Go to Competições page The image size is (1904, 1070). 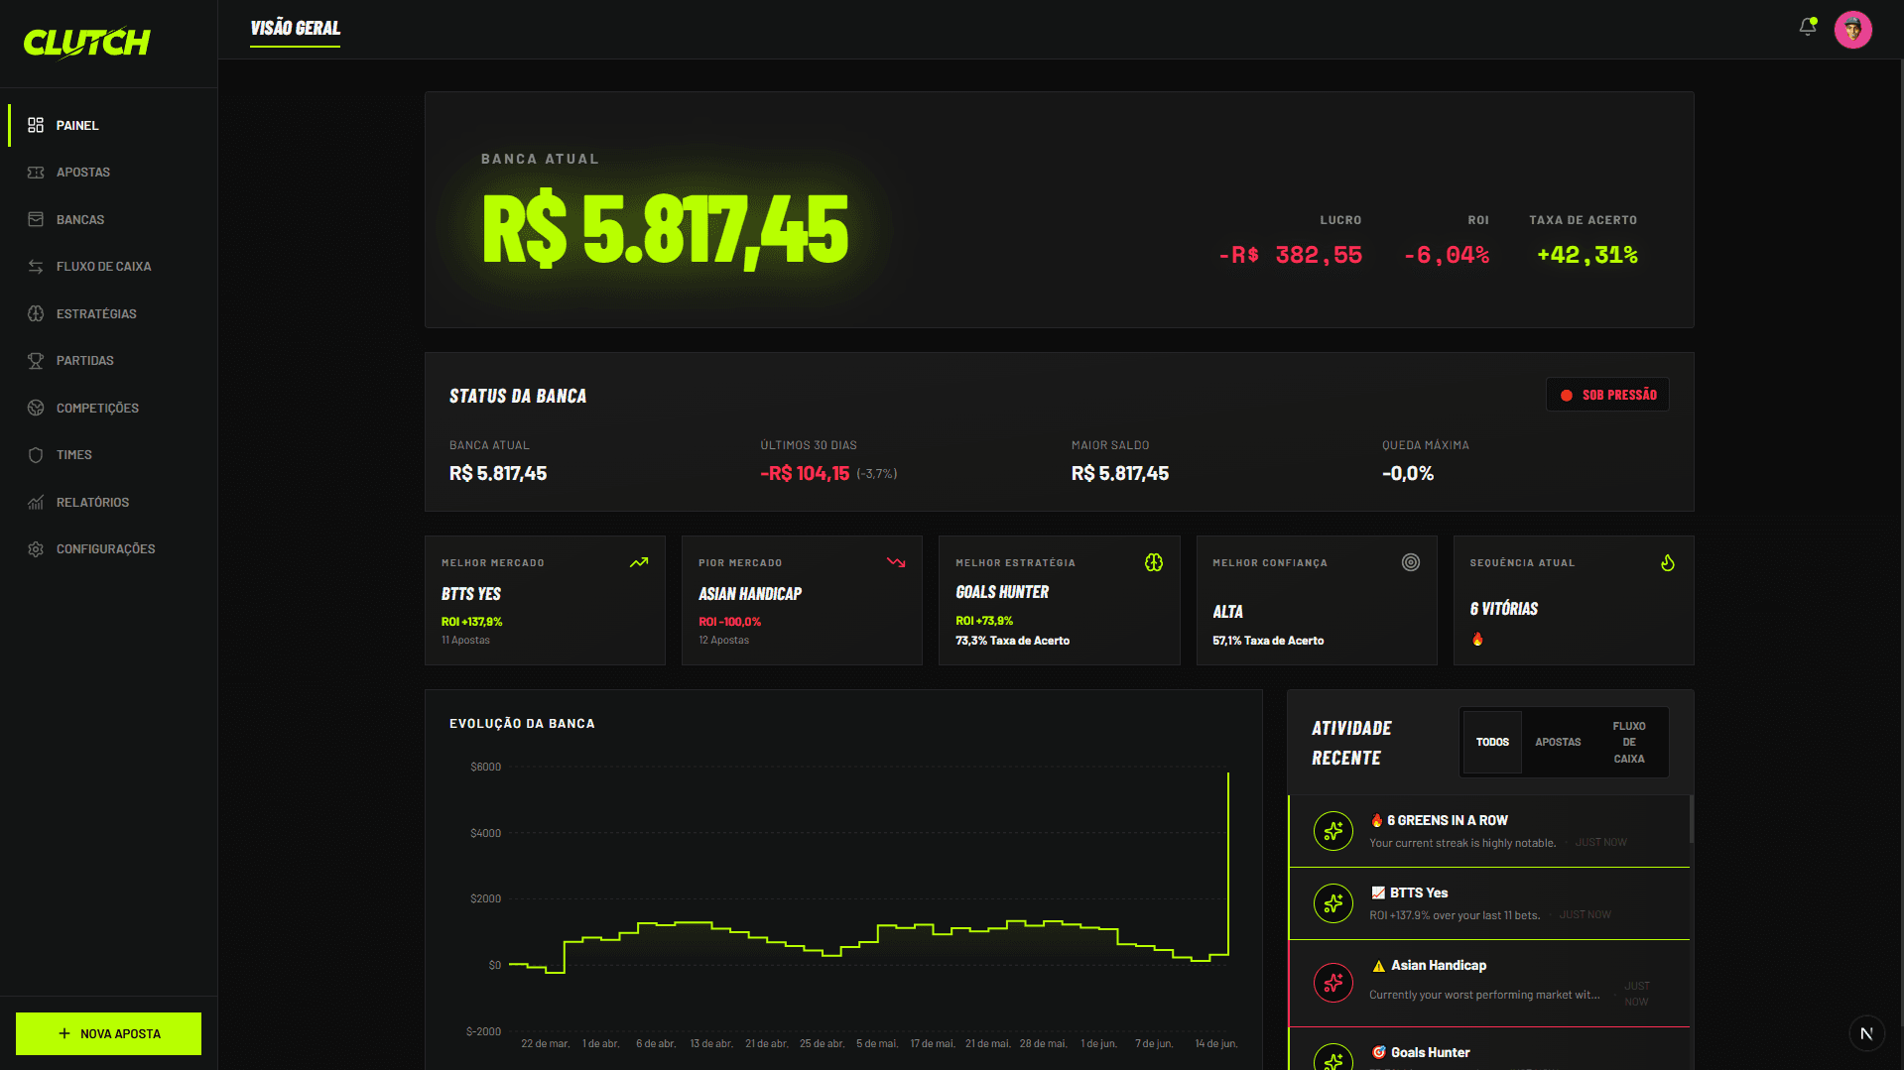108,408
